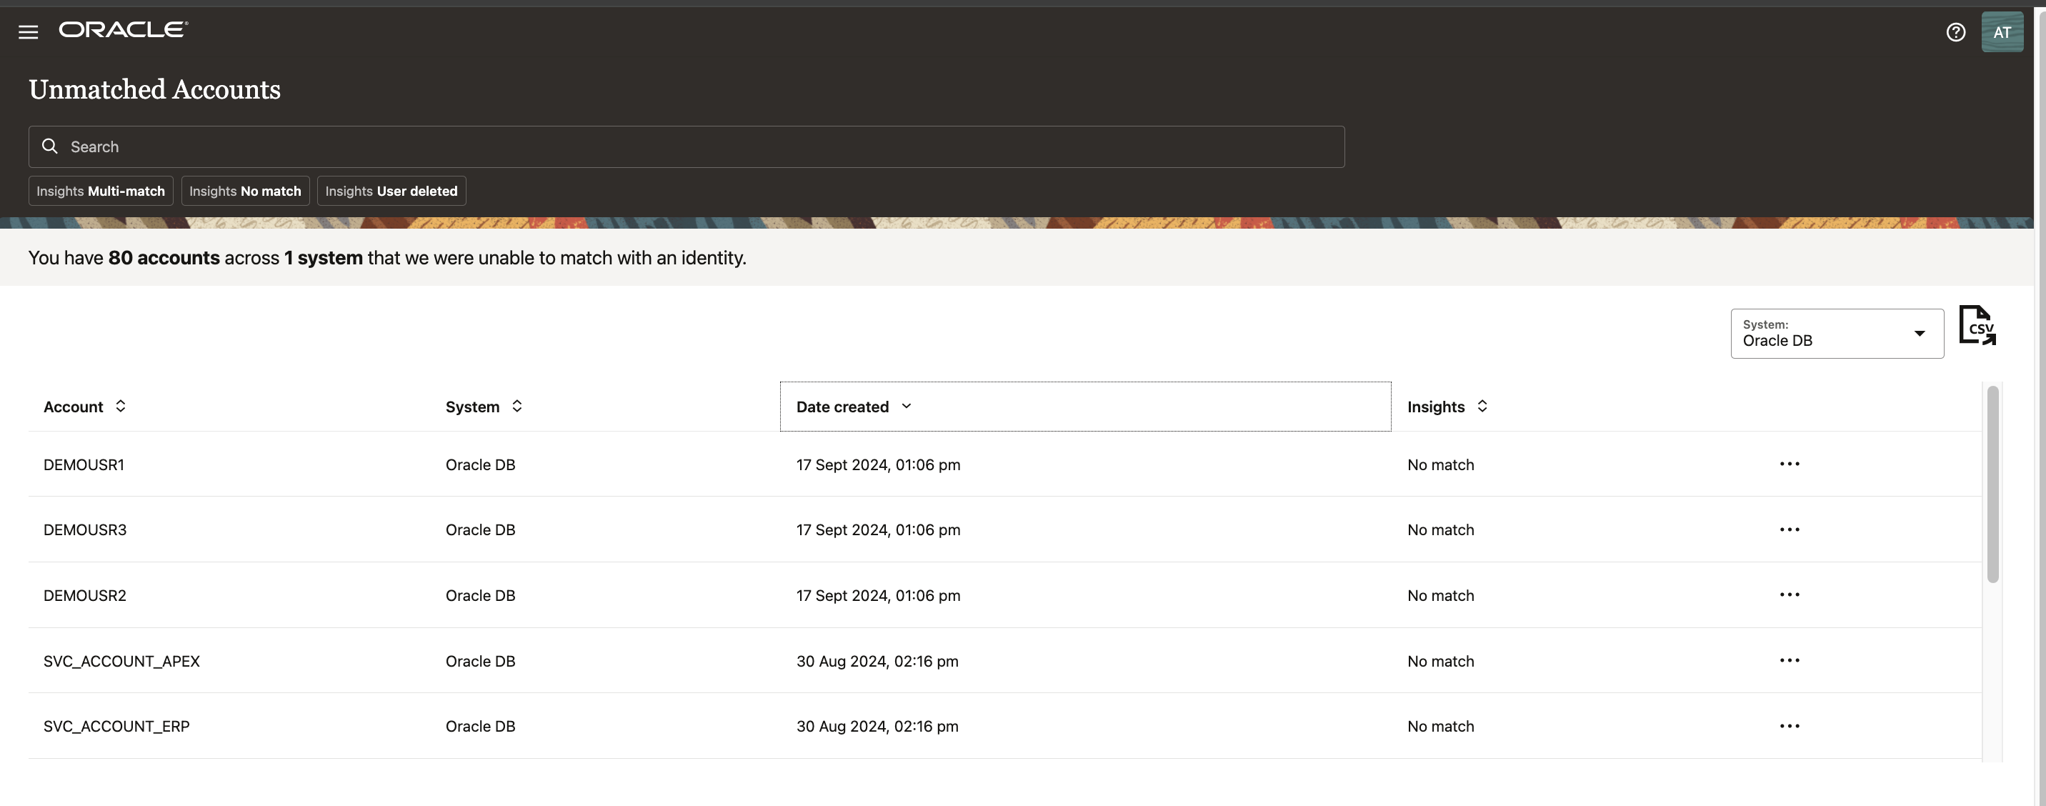The width and height of the screenshot is (2046, 806).
Task: Open actions menu for SVC_ACCOUNT_APEX row
Action: [x=1789, y=661]
